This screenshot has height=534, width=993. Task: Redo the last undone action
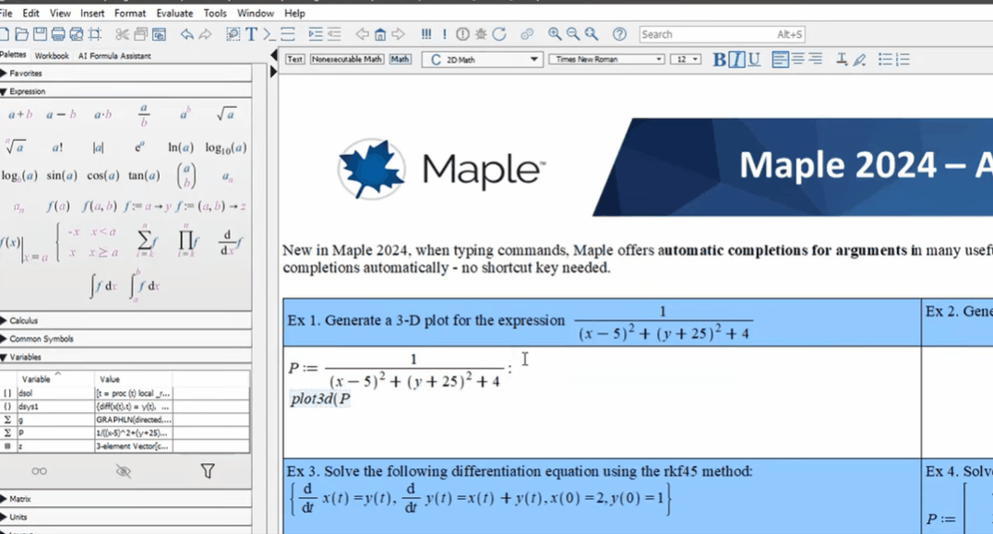(205, 34)
